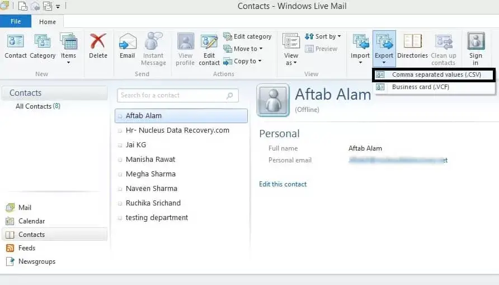The height and width of the screenshot is (285, 499).
Task: Click the Export button in ribbon
Action: pos(384,48)
